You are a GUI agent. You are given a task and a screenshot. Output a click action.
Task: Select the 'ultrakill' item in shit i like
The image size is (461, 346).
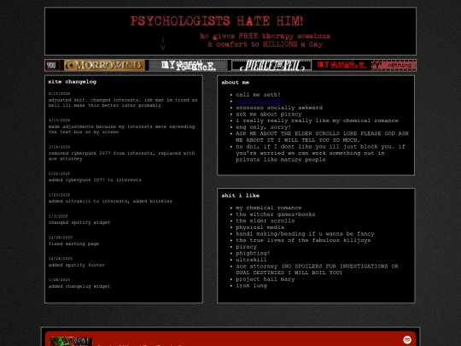tap(251, 260)
